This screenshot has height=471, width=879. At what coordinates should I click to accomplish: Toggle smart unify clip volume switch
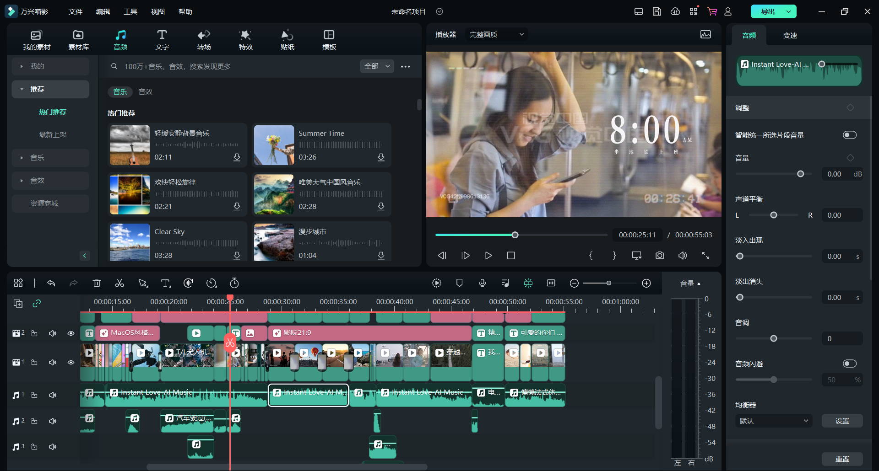point(849,135)
